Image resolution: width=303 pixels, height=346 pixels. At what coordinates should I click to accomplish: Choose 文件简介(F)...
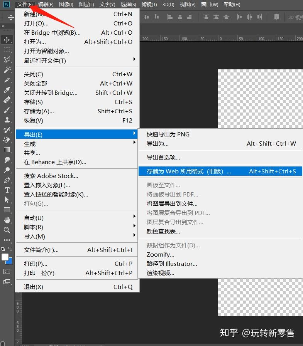click(77, 250)
